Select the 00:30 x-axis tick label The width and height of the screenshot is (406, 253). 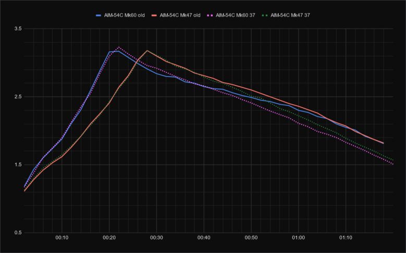(156, 238)
